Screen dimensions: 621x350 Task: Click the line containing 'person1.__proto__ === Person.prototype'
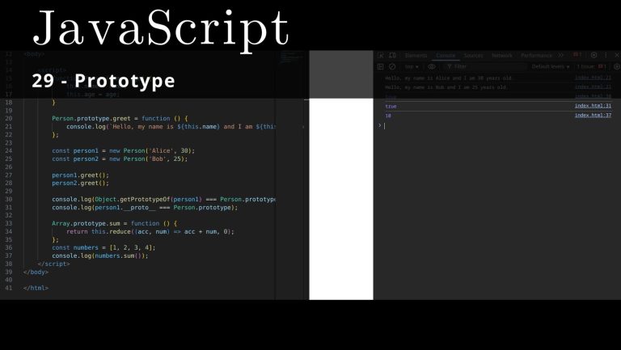[145, 208]
